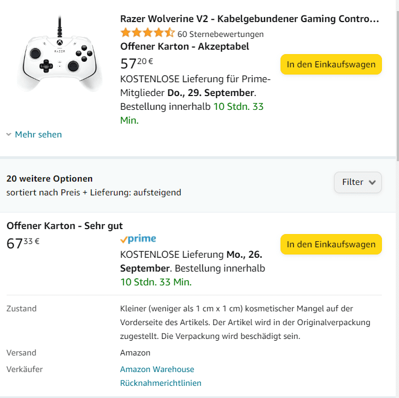Open the Razer Wolverine V2 product title
399x398 pixels.
pos(250,19)
